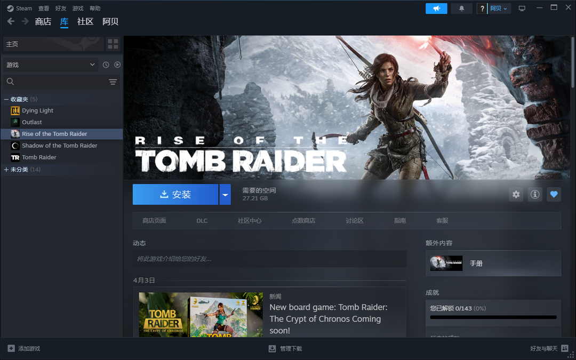Click the add game plus icon
The image size is (576, 360).
point(11,348)
